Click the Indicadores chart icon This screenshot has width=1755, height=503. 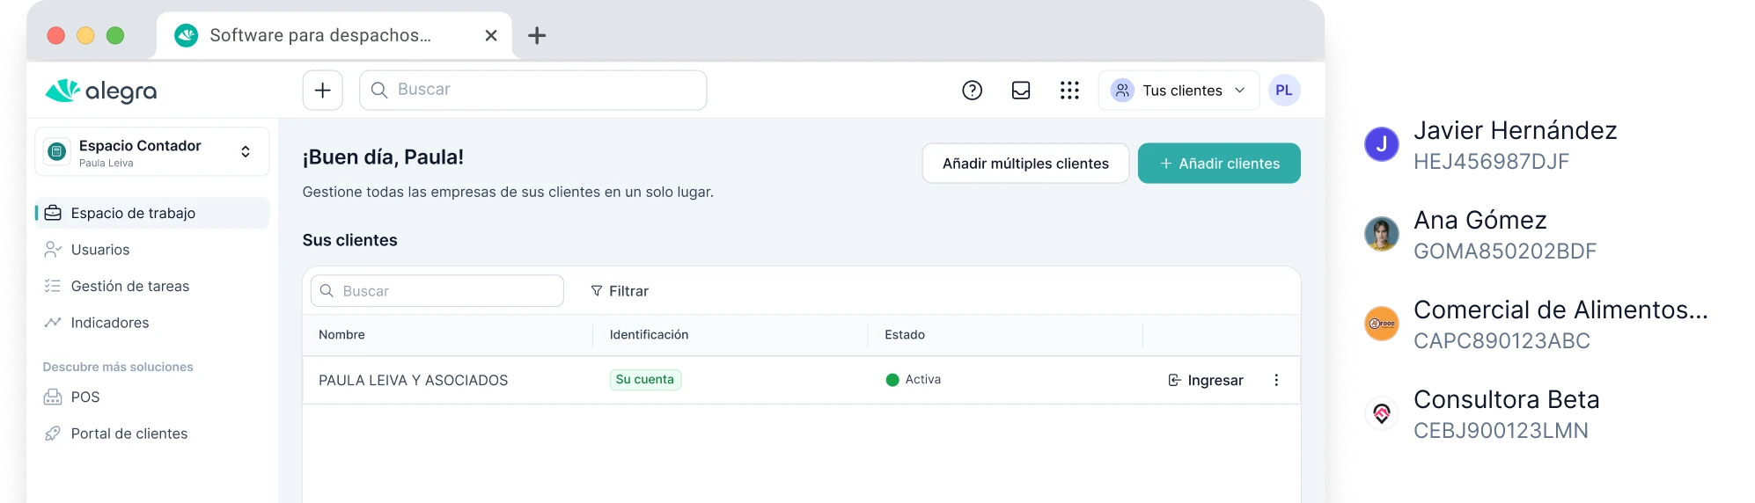tap(53, 323)
